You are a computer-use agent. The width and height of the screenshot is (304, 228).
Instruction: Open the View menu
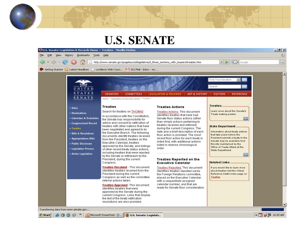pyautogui.click(x=58, y=55)
